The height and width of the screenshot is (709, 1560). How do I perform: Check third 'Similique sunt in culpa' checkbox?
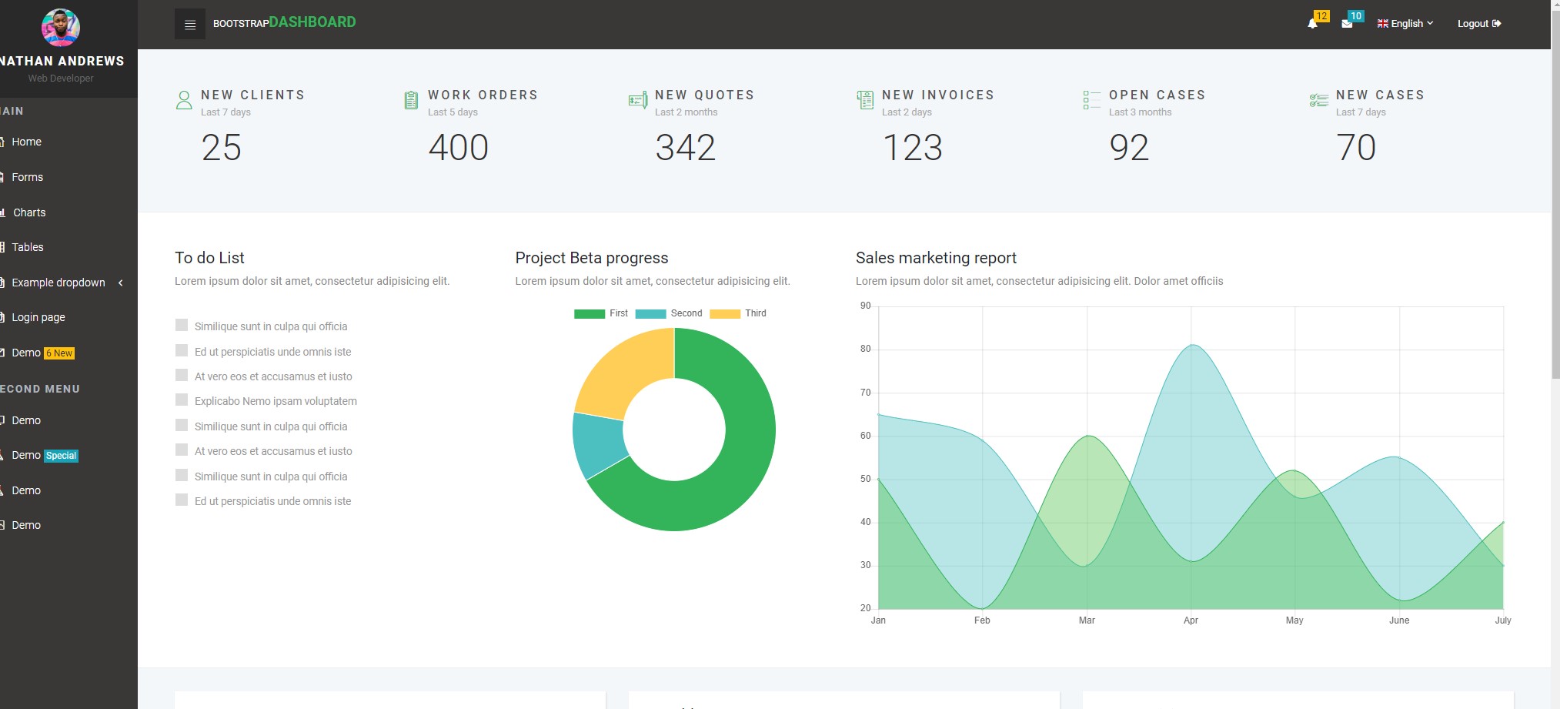point(182,475)
